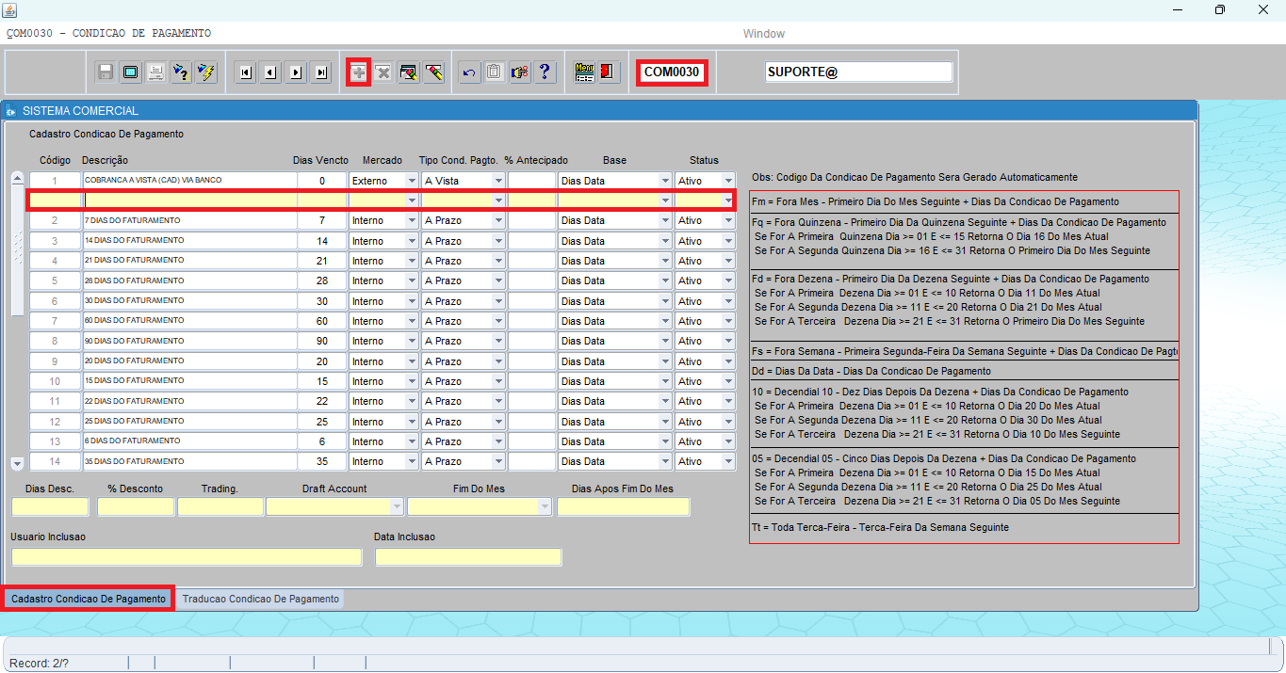This screenshot has height=673, width=1286.
Task: Open Mercado dropdown in the empty new row
Action: pyautogui.click(x=412, y=200)
